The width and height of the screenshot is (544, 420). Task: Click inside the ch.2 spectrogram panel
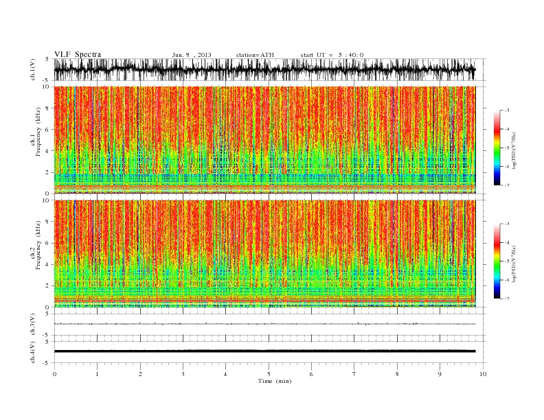click(x=264, y=253)
